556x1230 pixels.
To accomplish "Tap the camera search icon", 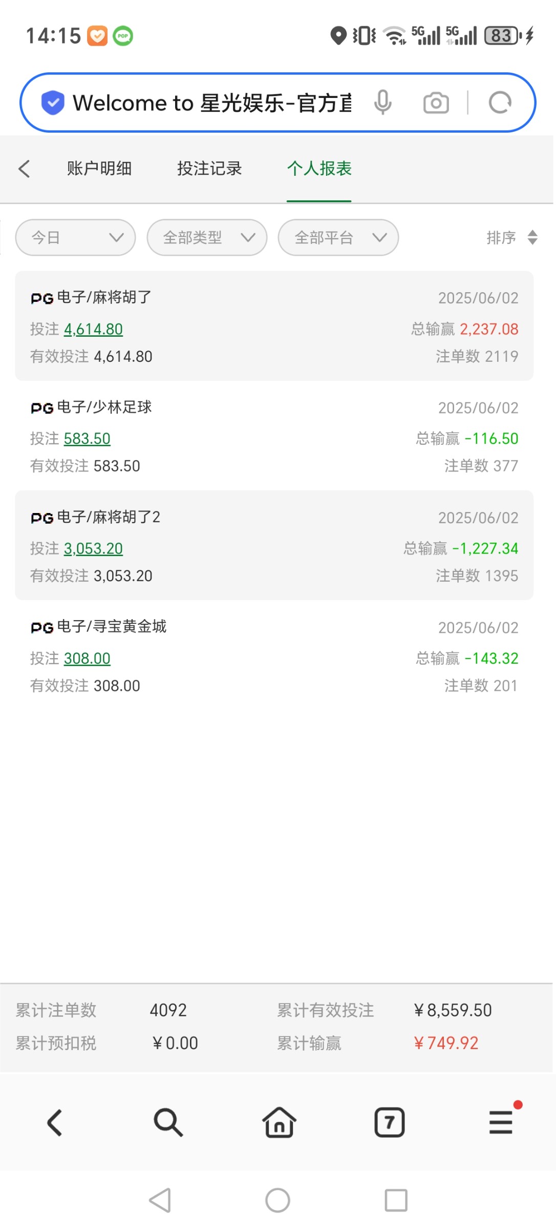I will (x=436, y=103).
